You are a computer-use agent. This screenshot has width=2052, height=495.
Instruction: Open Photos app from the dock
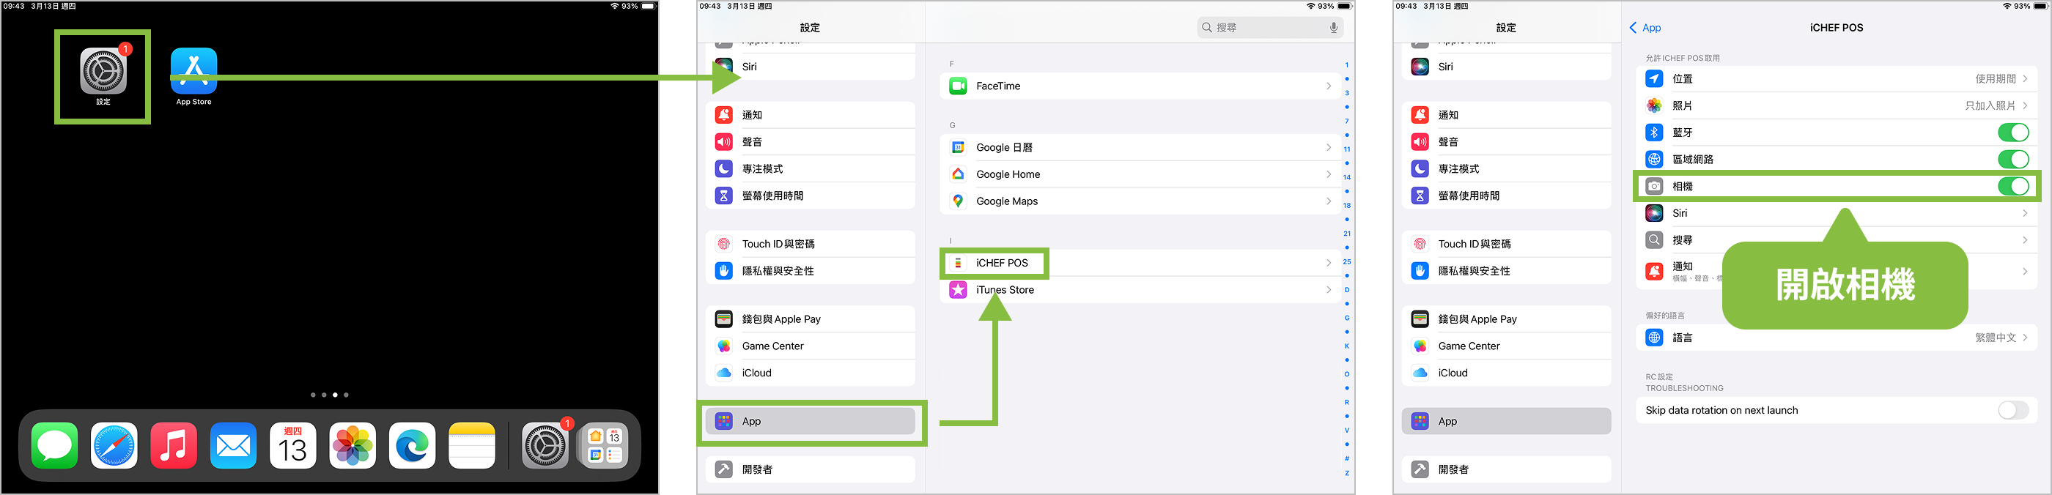pyautogui.click(x=352, y=446)
